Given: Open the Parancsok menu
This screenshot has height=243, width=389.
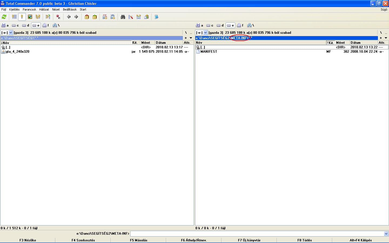Looking at the screenshot, I should (x=29, y=9).
